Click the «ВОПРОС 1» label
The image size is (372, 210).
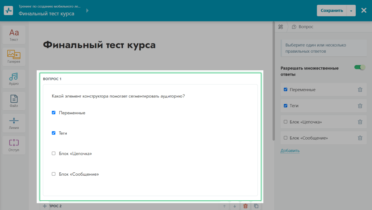pyautogui.click(x=52, y=79)
